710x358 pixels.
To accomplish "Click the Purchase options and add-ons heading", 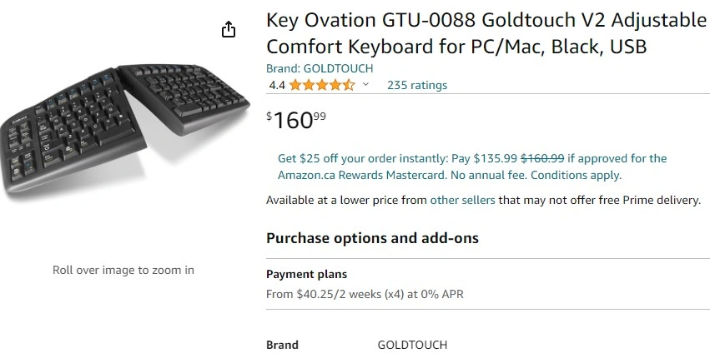I will click(372, 238).
